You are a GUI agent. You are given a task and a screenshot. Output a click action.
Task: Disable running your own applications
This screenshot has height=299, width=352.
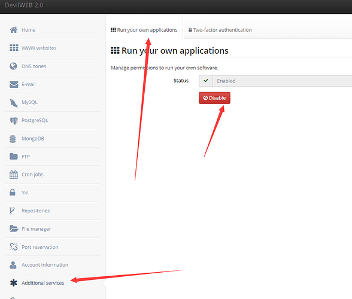(x=214, y=98)
